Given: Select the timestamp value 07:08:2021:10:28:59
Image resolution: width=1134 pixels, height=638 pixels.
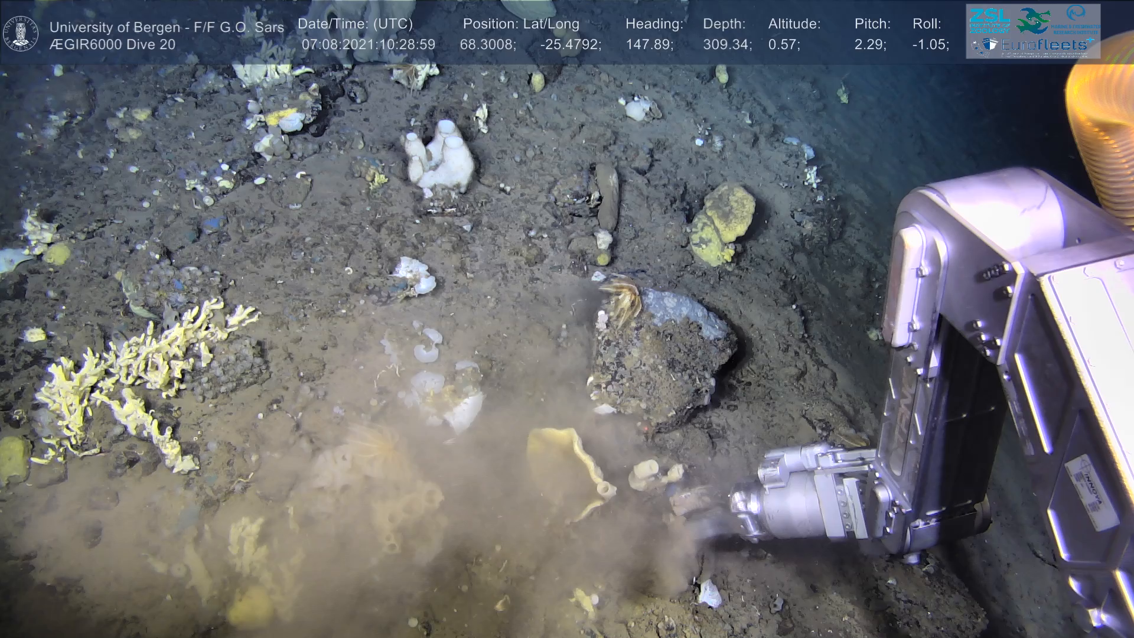Looking at the screenshot, I should click(369, 45).
